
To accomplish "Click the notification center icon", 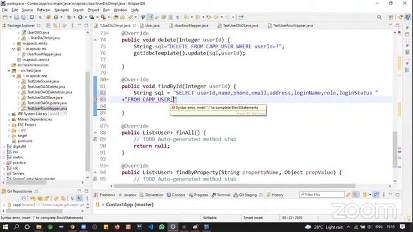I will click(402, 227).
